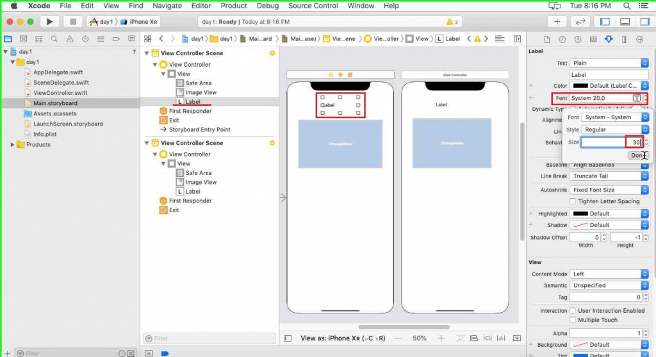Hide the Navigator panel toggle

(x=605, y=21)
